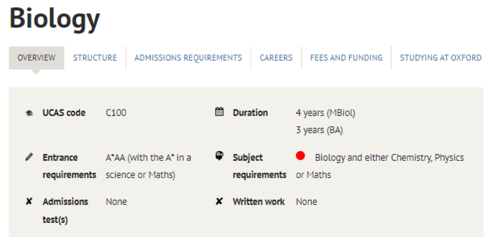The height and width of the screenshot is (237, 497).
Task: Click the red dot before Biology requirement
Action: [x=300, y=156]
